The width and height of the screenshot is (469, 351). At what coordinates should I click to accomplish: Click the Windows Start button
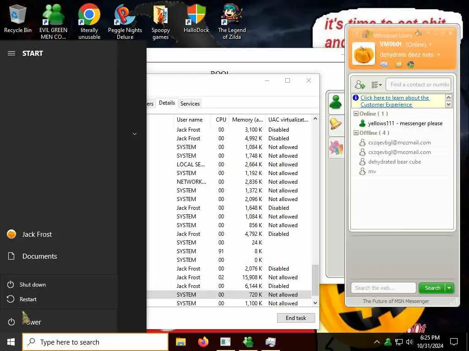coord(11,342)
